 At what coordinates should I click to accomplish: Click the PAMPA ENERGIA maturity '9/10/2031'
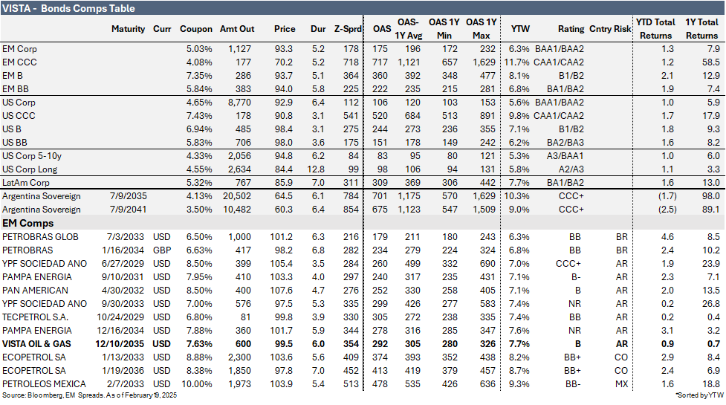pos(123,277)
